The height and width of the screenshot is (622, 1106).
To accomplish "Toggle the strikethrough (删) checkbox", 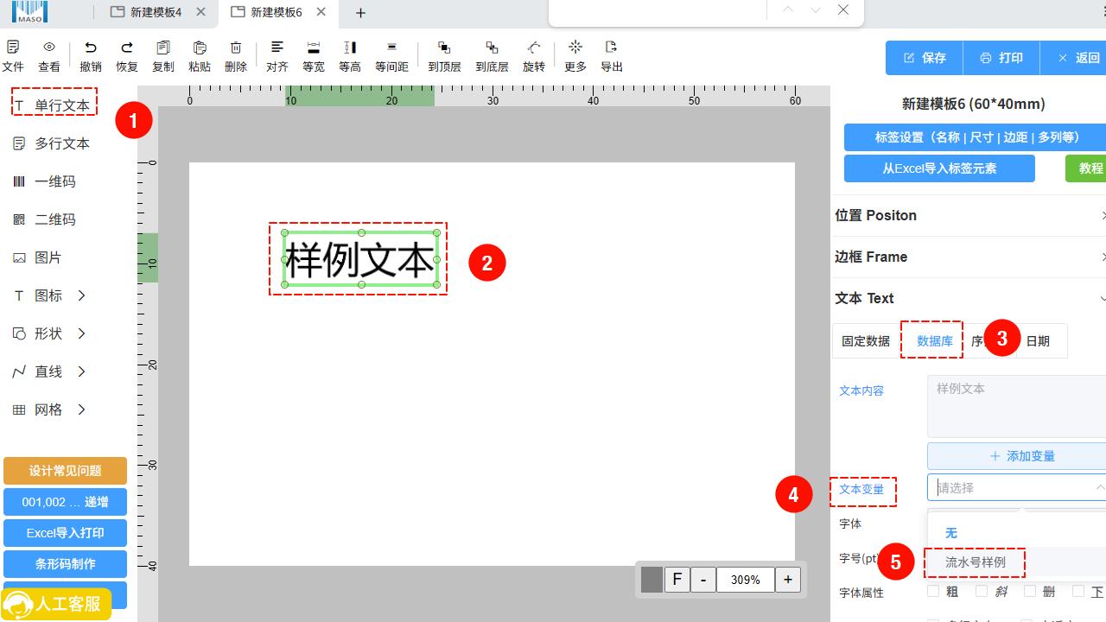I will pyautogui.click(x=1030, y=592).
